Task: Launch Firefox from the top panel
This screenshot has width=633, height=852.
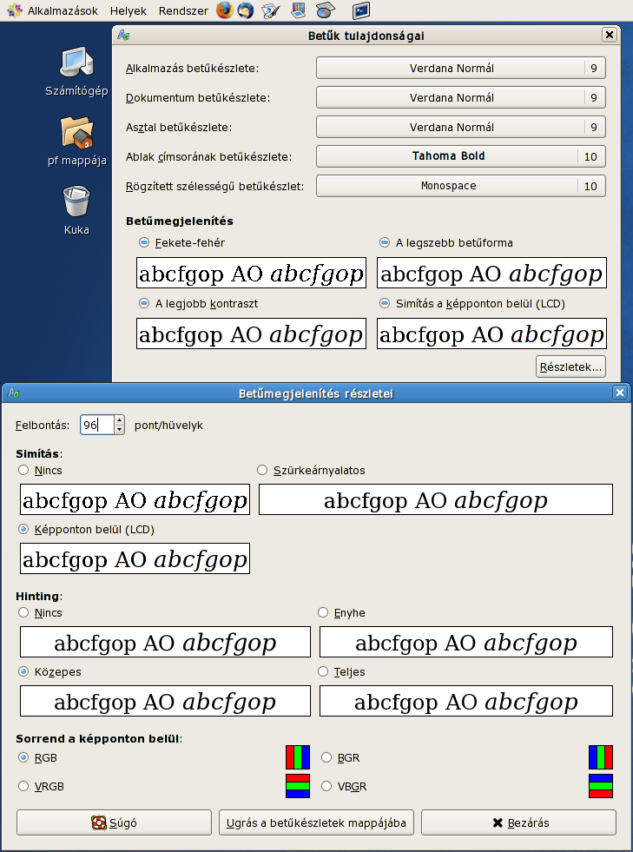Action: (x=225, y=11)
